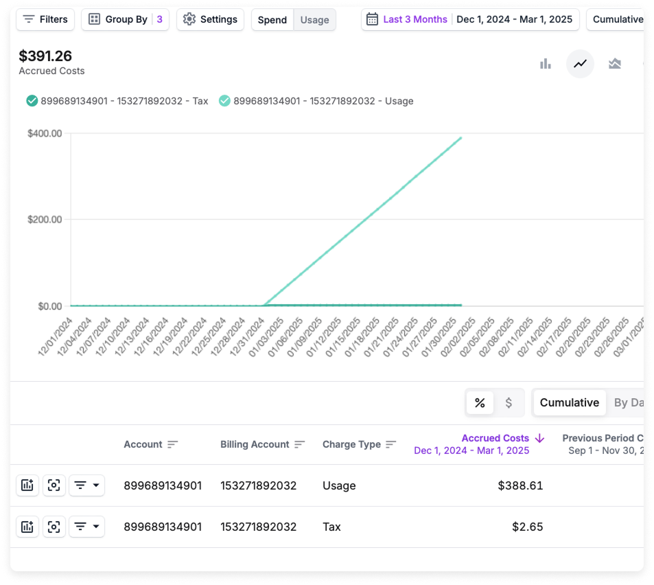Sort by the Account column

point(173,444)
